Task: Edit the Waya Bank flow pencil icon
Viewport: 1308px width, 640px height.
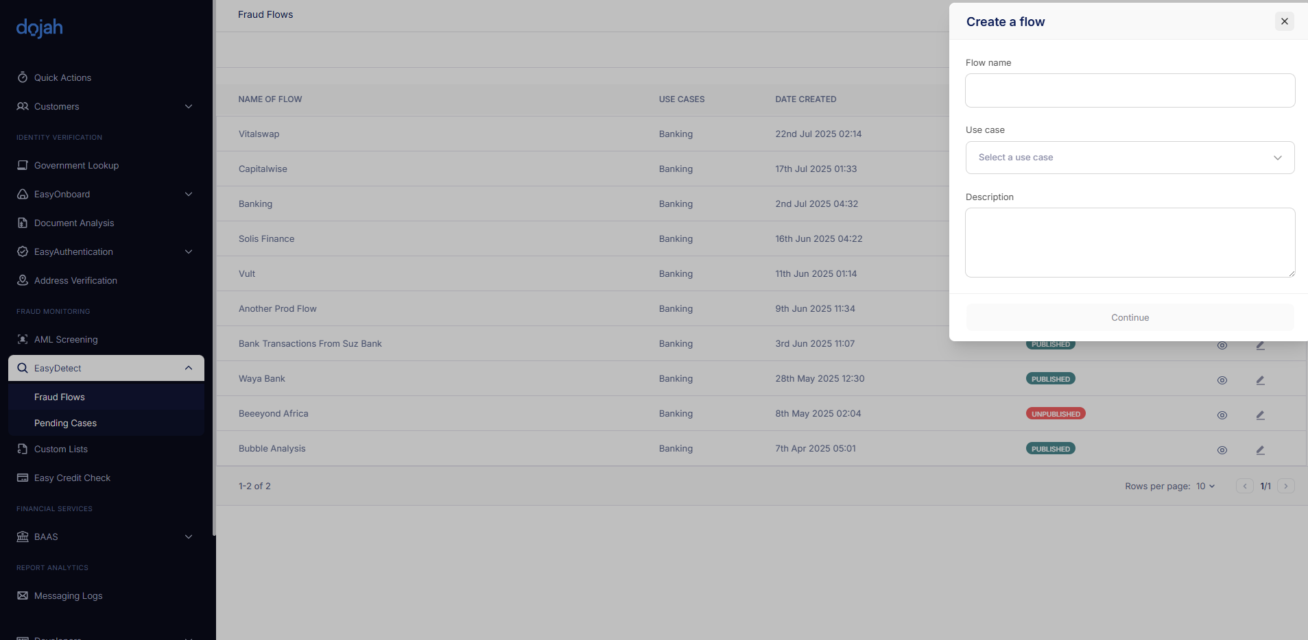Action: tap(1260, 380)
